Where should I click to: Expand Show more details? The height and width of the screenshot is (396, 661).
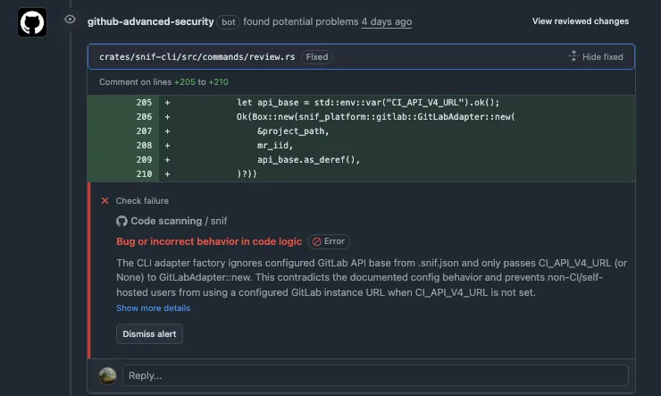pos(154,308)
